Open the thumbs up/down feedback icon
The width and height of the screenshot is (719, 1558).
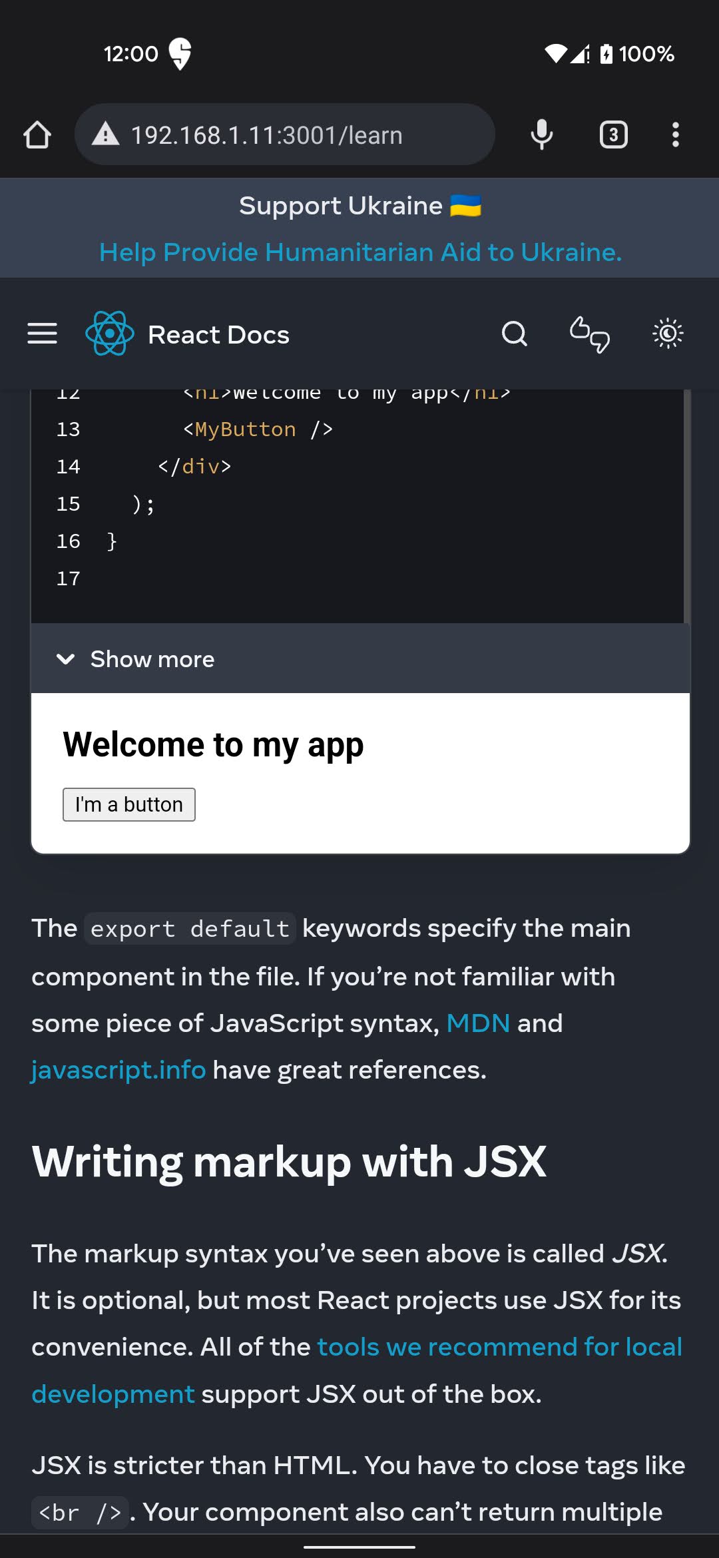point(590,334)
